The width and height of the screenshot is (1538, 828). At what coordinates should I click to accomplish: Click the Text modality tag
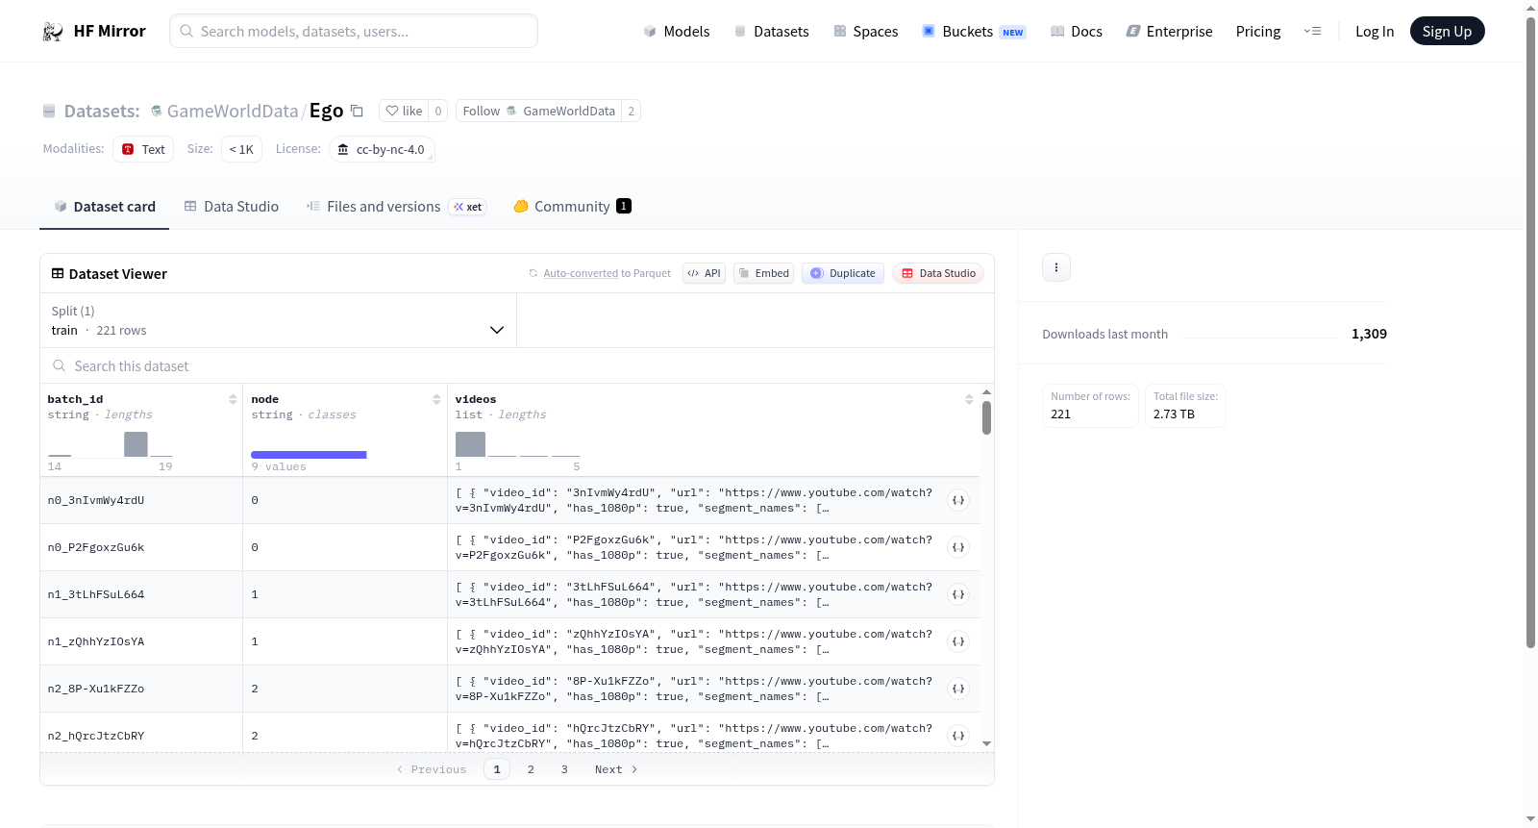pyautogui.click(x=143, y=149)
